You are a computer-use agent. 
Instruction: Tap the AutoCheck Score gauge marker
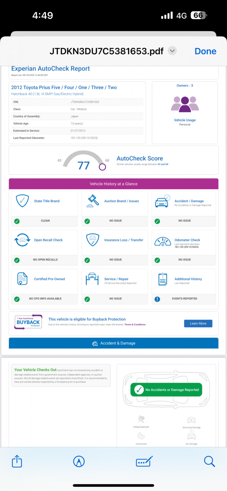click(102, 167)
